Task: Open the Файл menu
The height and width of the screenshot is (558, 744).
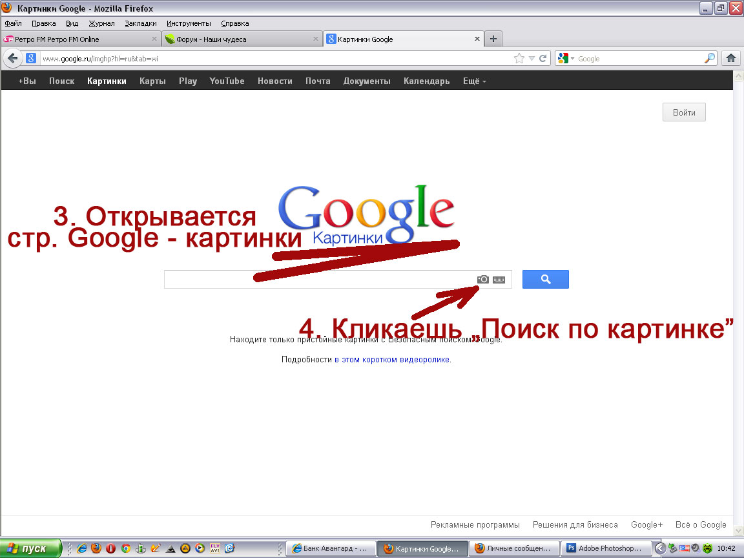Action: (14, 23)
